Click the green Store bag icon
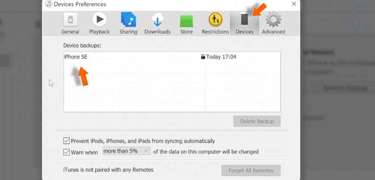375x180 pixels. (x=186, y=20)
